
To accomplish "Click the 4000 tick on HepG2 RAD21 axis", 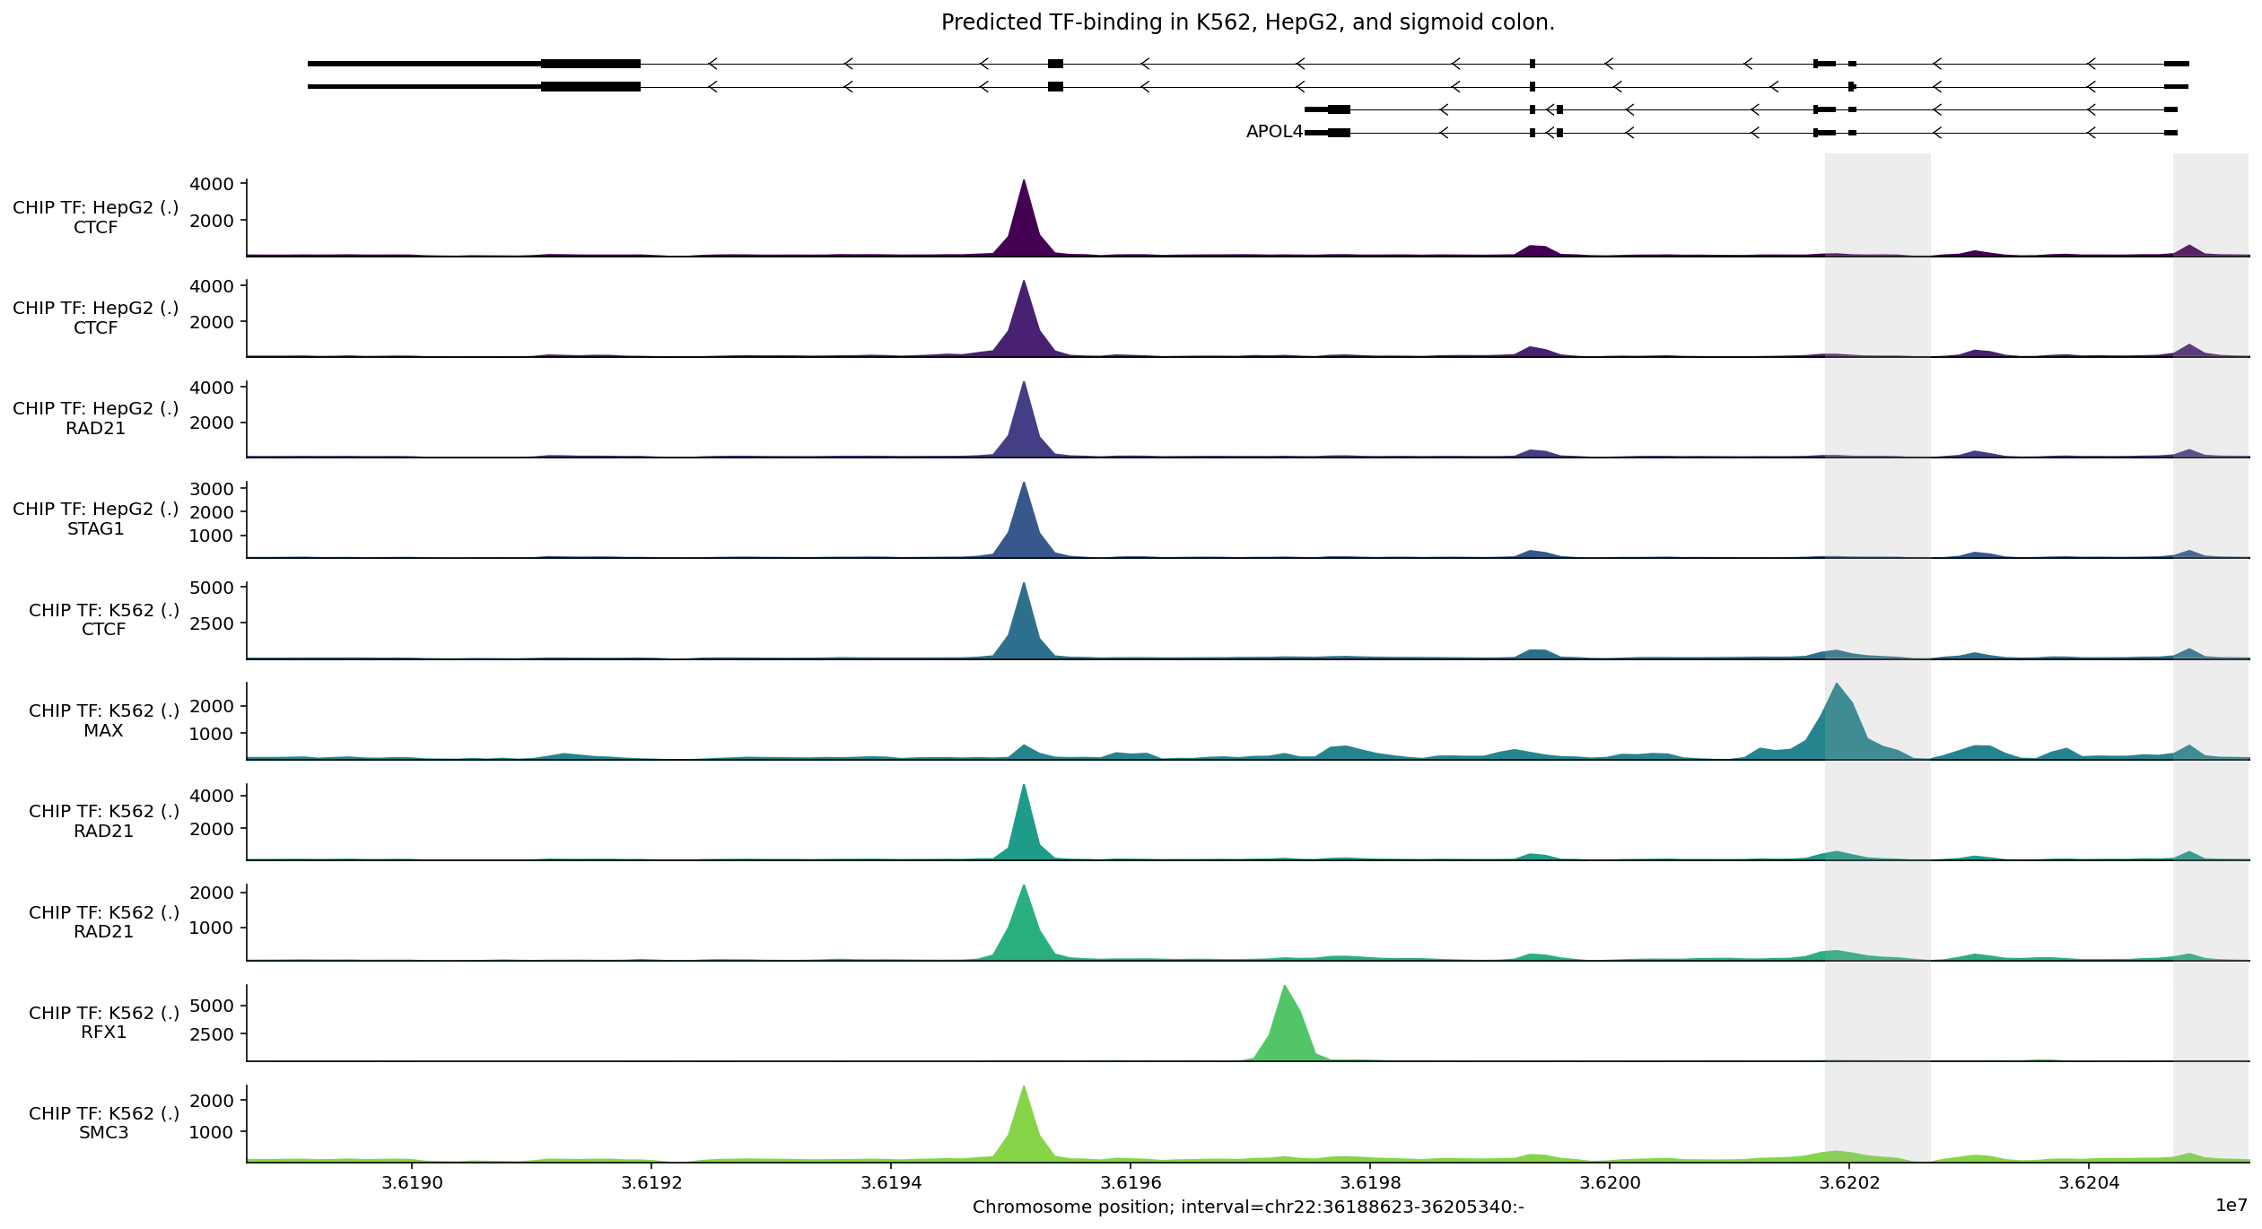I will coord(211,388).
